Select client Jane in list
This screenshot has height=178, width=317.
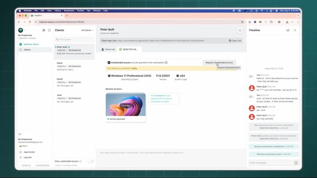pos(74,98)
